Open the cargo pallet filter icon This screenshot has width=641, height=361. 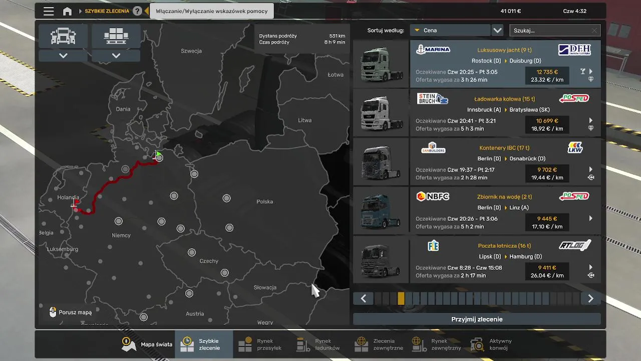coord(116,36)
